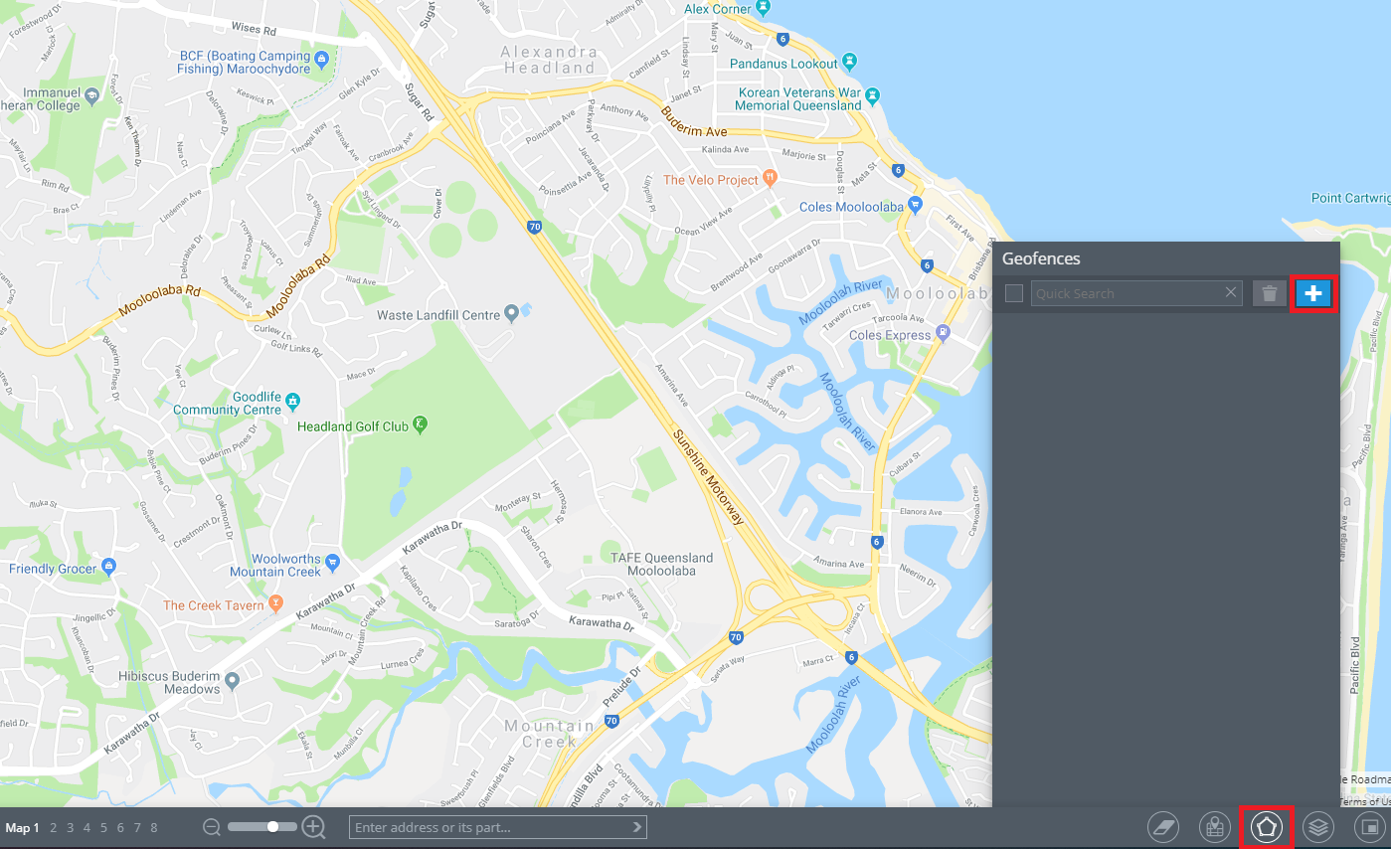Viewport: 1391px width, 849px height.
Task: Tick the select-all geofences checkbox
Action: 1013,293
